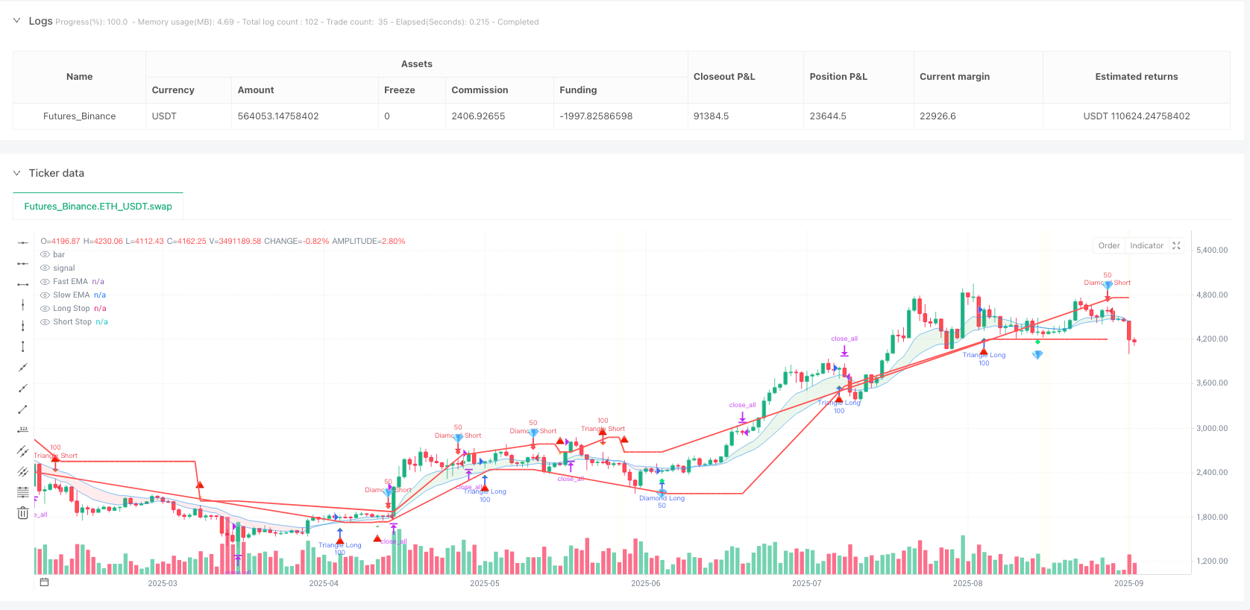This screenshot has width=1250, height=610.
Task: Select the Fibonacci retracement lines tool
Action: [x=23, y=492]
